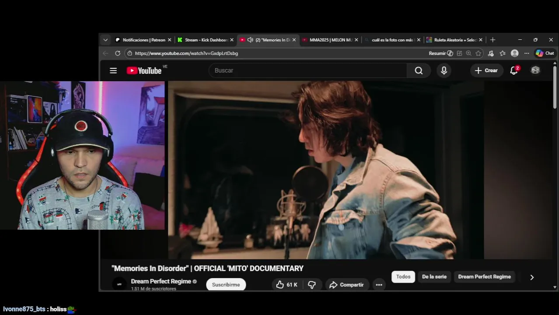The height and width of the screenshot is (315, 559).
Task: Click the Buscar search field
Action: [x=308, y=70]
